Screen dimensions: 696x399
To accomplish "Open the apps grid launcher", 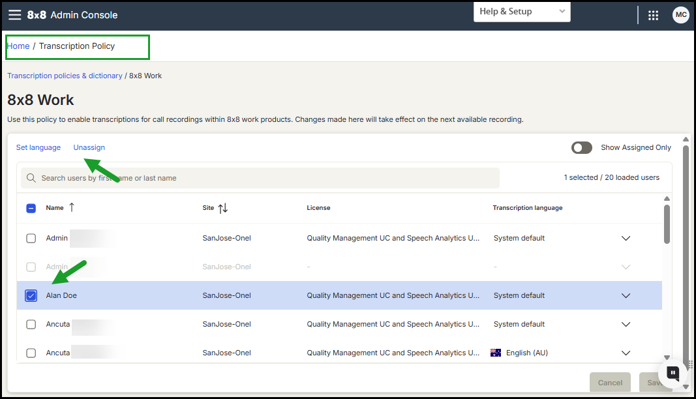I will tap(653, 16).
